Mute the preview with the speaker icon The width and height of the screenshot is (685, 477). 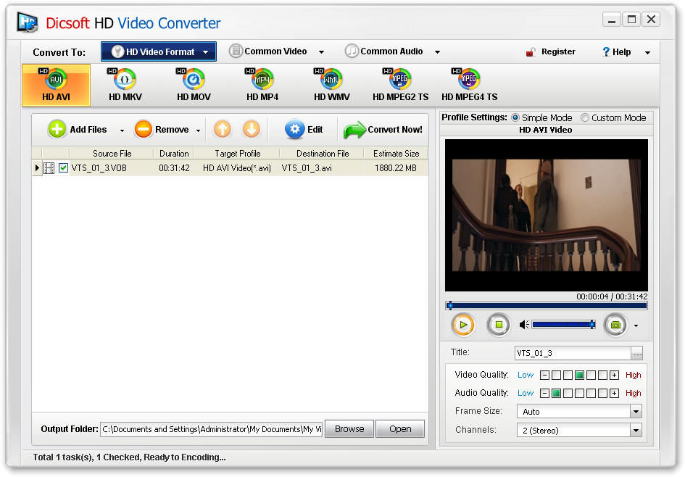coord(524,325)
